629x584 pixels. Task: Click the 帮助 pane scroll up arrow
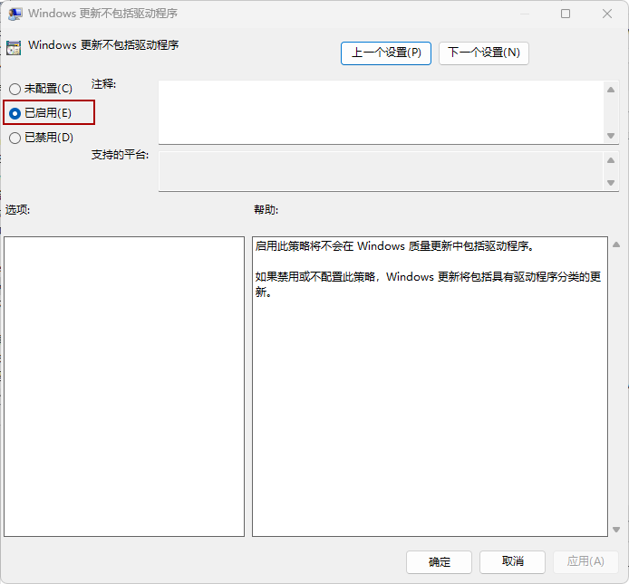pos(616,244)
